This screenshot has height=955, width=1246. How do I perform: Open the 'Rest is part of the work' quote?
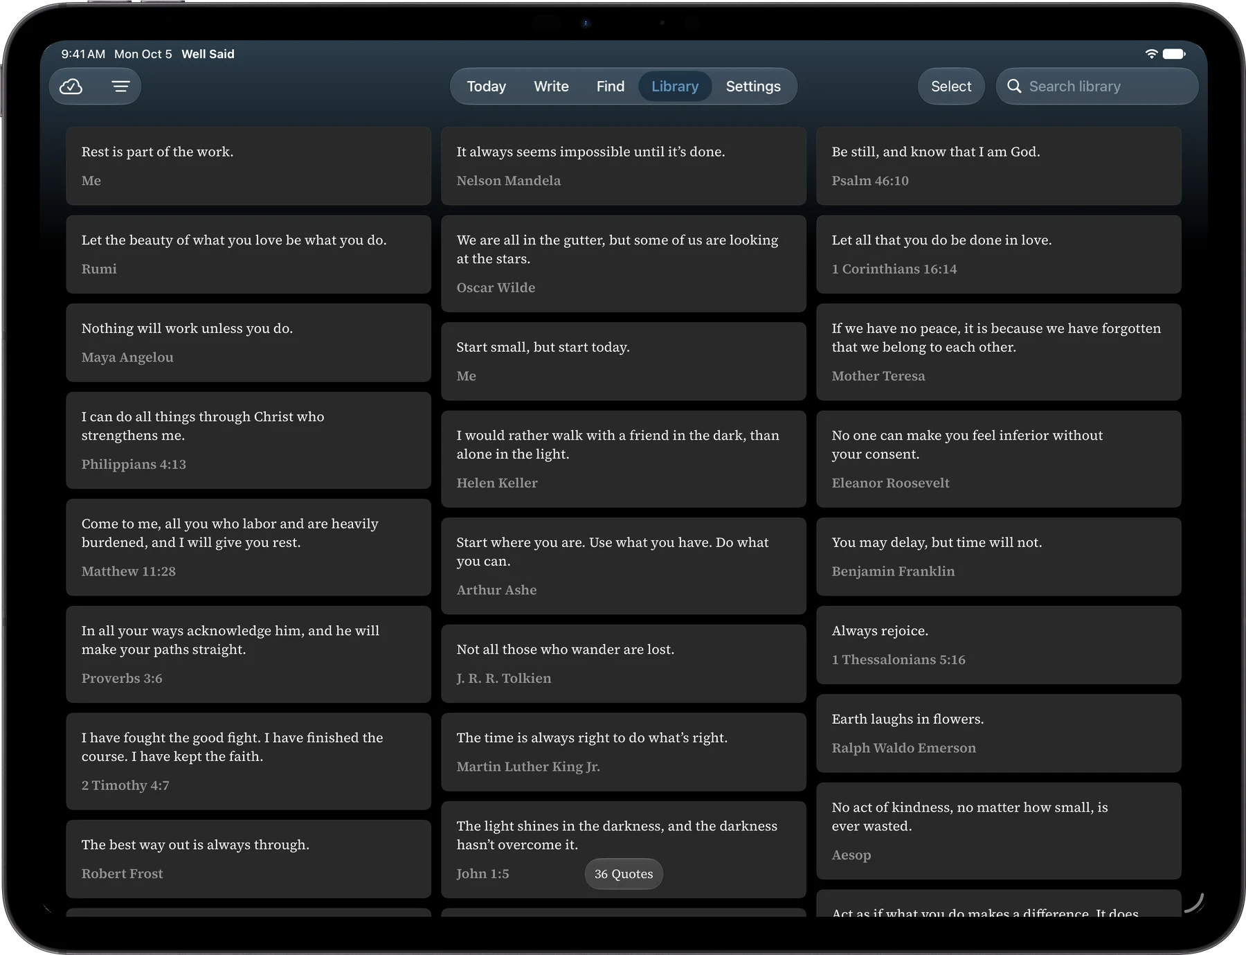pos(249,166)
